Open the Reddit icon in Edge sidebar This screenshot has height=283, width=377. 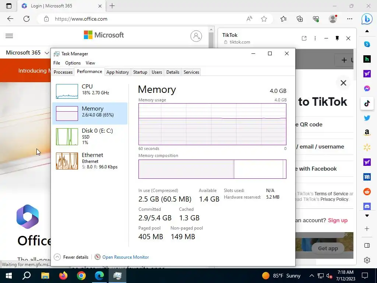367,192
